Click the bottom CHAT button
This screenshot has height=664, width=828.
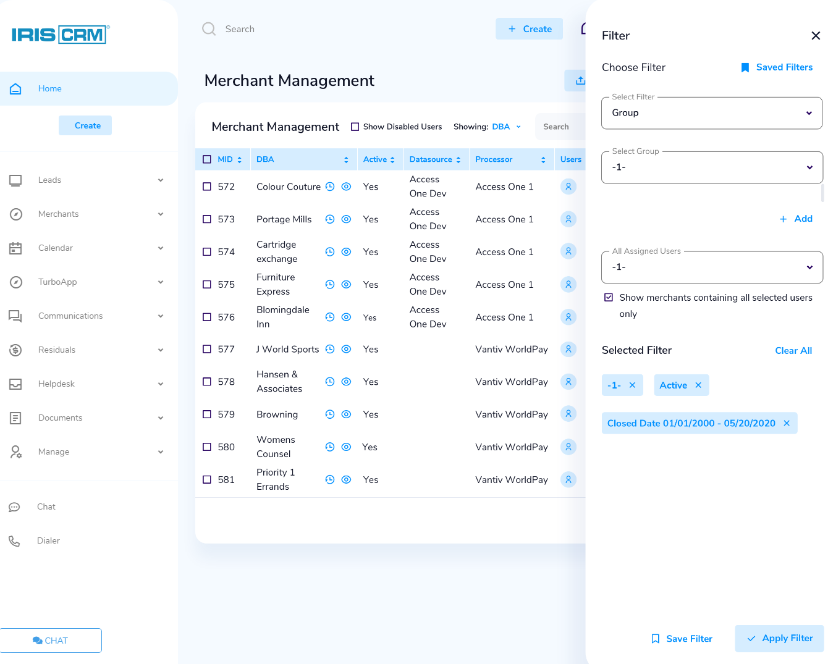point(51,641)
